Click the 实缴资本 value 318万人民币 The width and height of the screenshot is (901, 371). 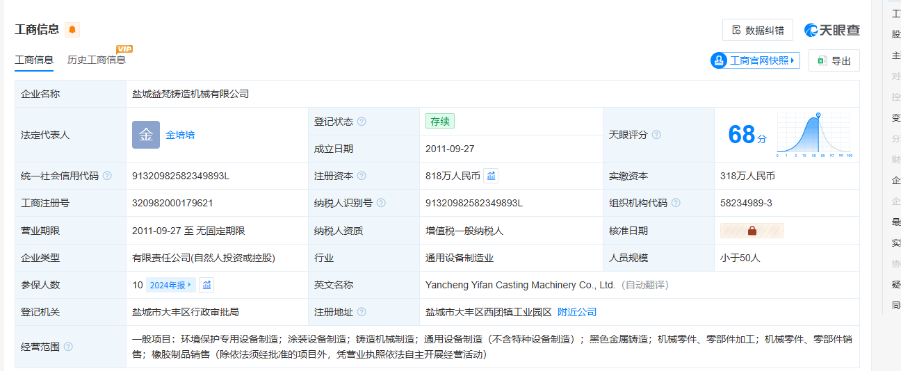[747, 176]
